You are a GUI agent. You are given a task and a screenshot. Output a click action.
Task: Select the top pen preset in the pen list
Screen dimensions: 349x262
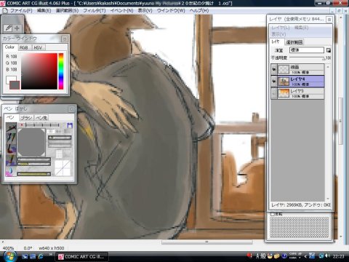click(11, 127)
